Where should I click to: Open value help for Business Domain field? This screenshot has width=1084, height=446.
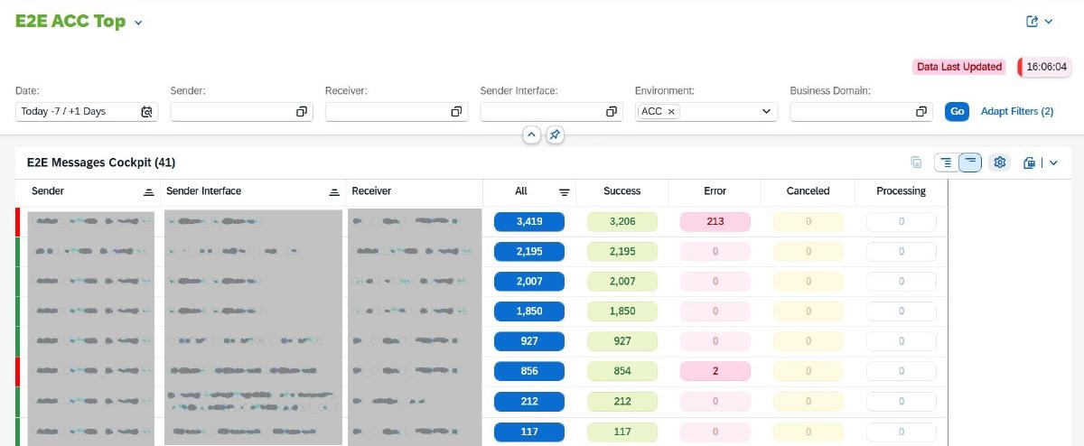click(921, 112)
